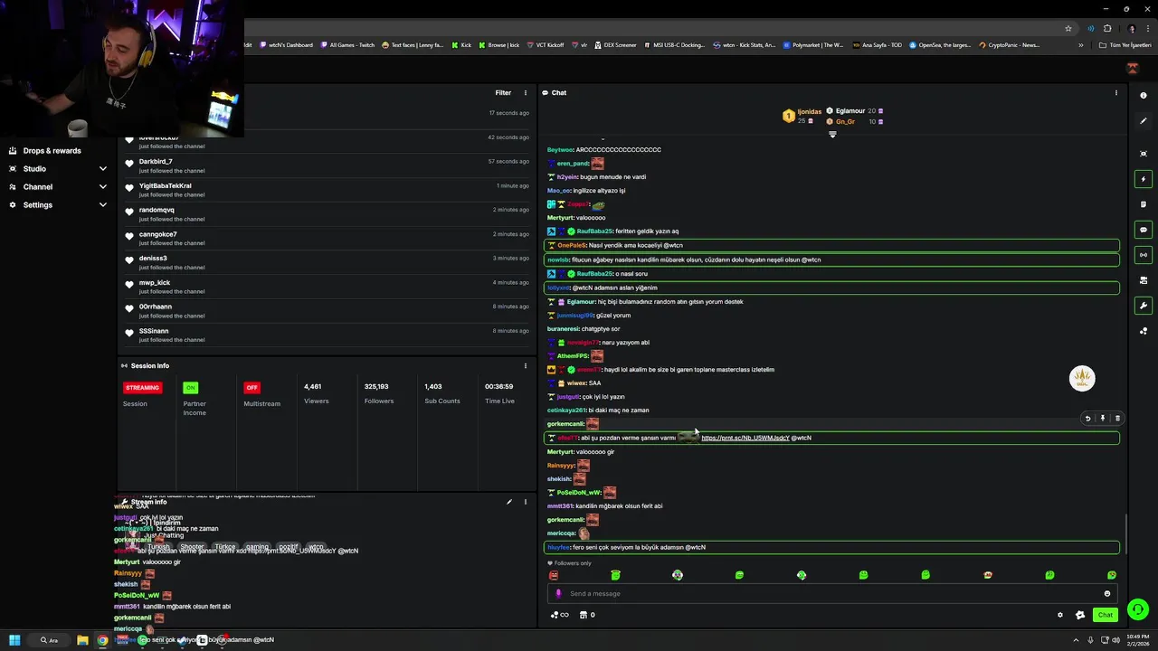Open the 'DEX Screener' bookmark

pyautogui.click(x=615, y=45)
